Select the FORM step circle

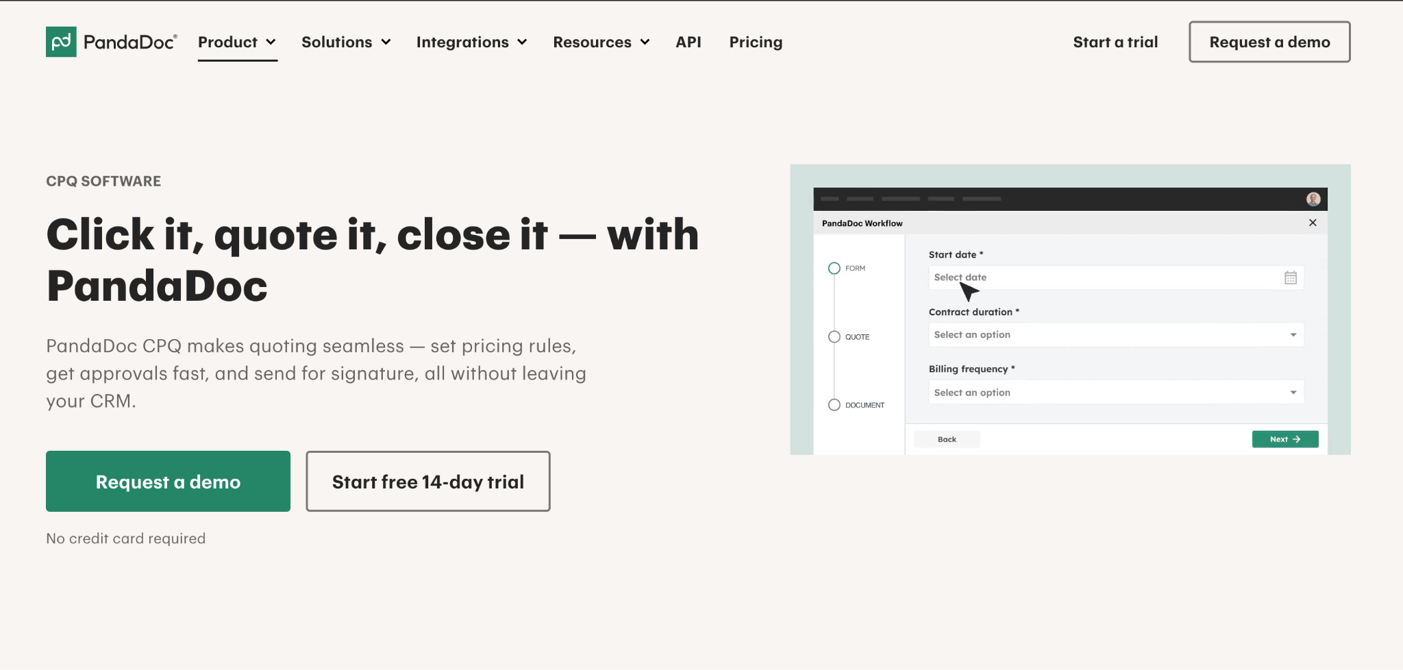(834, 268)
